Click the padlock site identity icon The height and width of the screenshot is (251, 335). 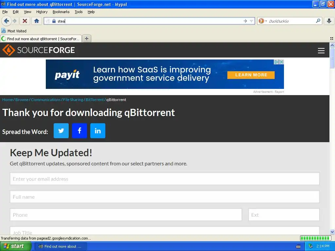(54, 21)
